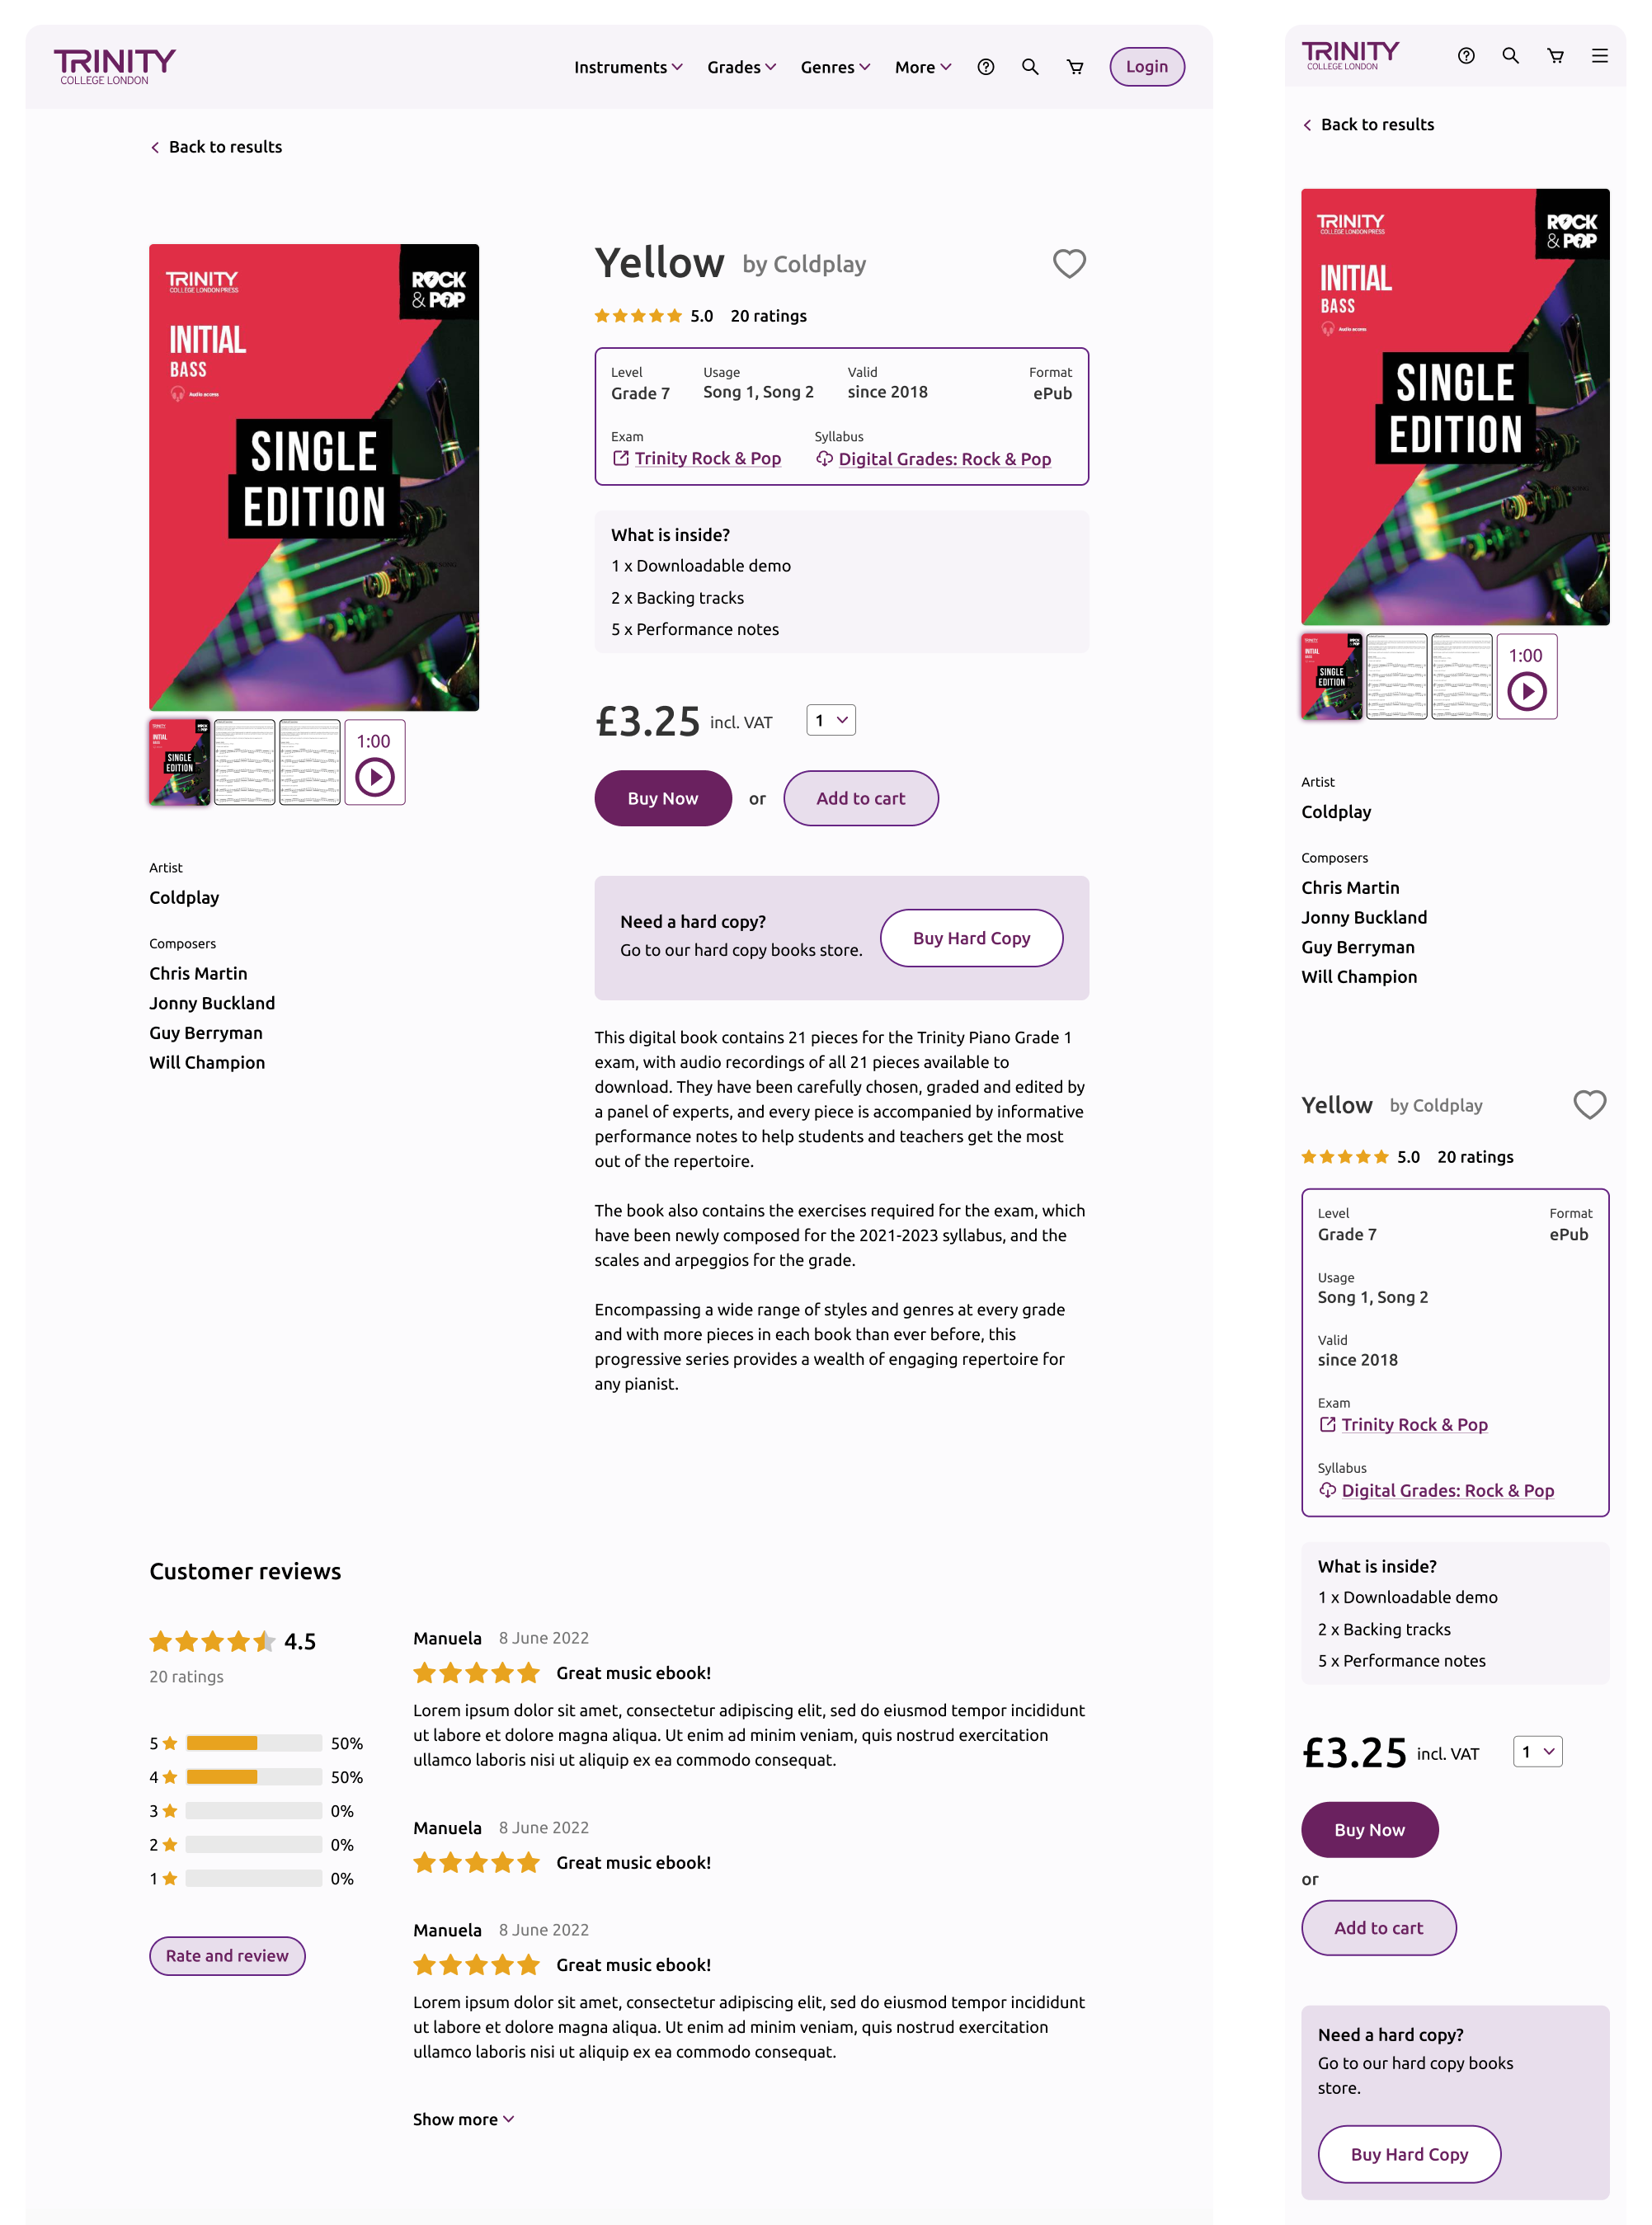Open search via desktop header magnifier icon
Screen dimensions: 1652x2225
(1030, 67)
